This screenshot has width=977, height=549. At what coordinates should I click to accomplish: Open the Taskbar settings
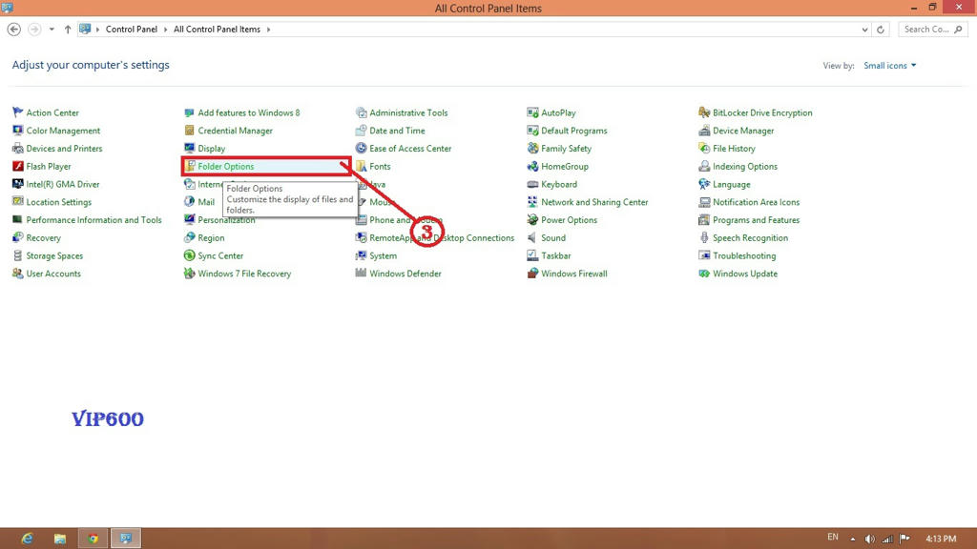pyautogui.click(x=556, y=255)
